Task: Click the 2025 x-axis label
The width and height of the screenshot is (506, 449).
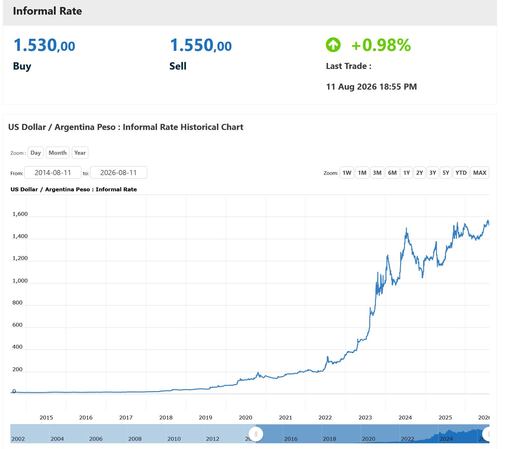Action: click(445, 418)
